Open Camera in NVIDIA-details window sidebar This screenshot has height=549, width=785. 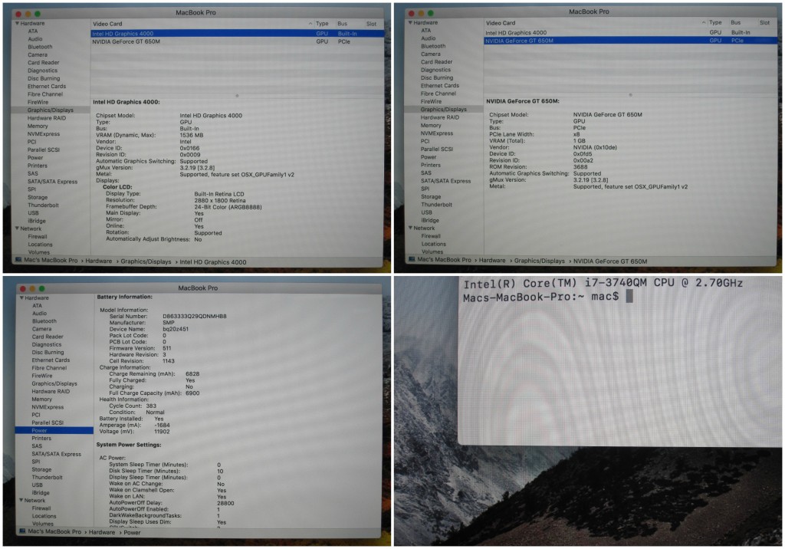[431, 54]
